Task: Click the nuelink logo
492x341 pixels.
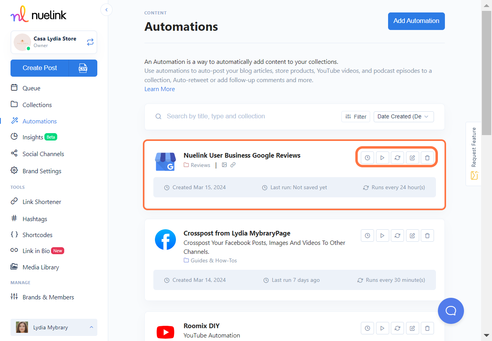Action: [x=39, y=14]
